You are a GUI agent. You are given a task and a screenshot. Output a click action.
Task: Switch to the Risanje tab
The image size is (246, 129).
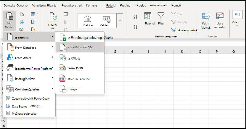coord(52,6)
